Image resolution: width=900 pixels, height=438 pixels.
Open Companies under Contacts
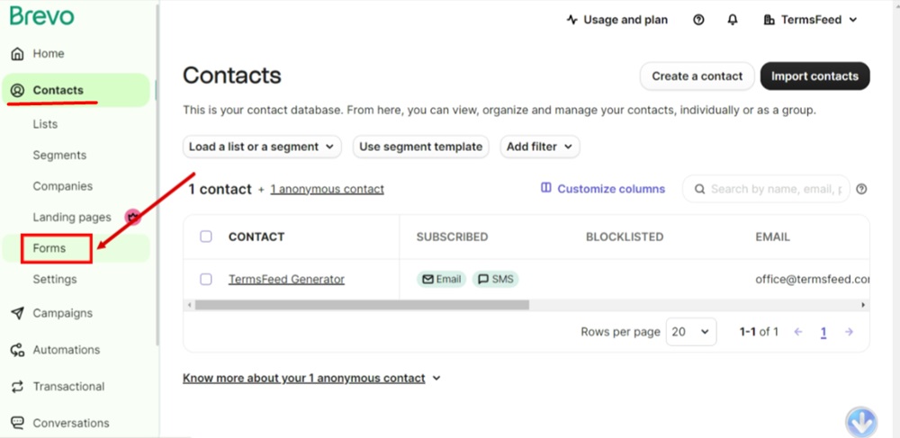coord(63,186)
